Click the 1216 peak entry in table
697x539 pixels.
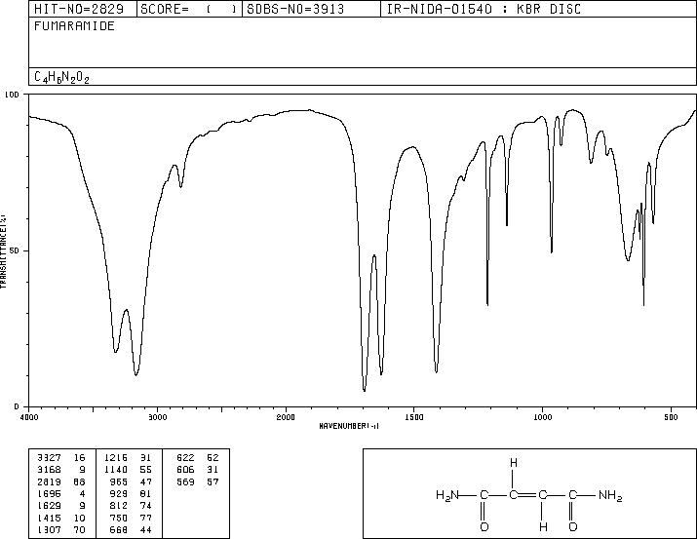point(116,458)
